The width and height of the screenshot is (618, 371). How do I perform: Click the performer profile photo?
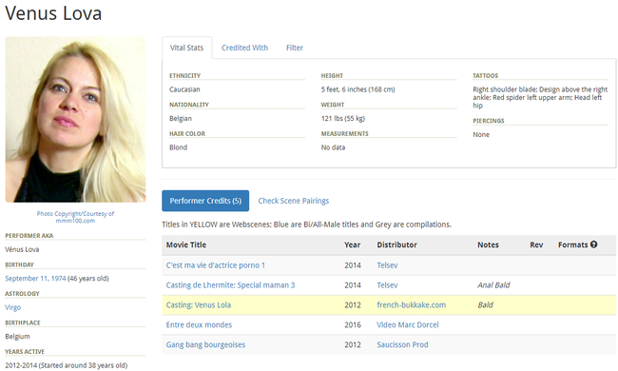click(x=75, y=120)
